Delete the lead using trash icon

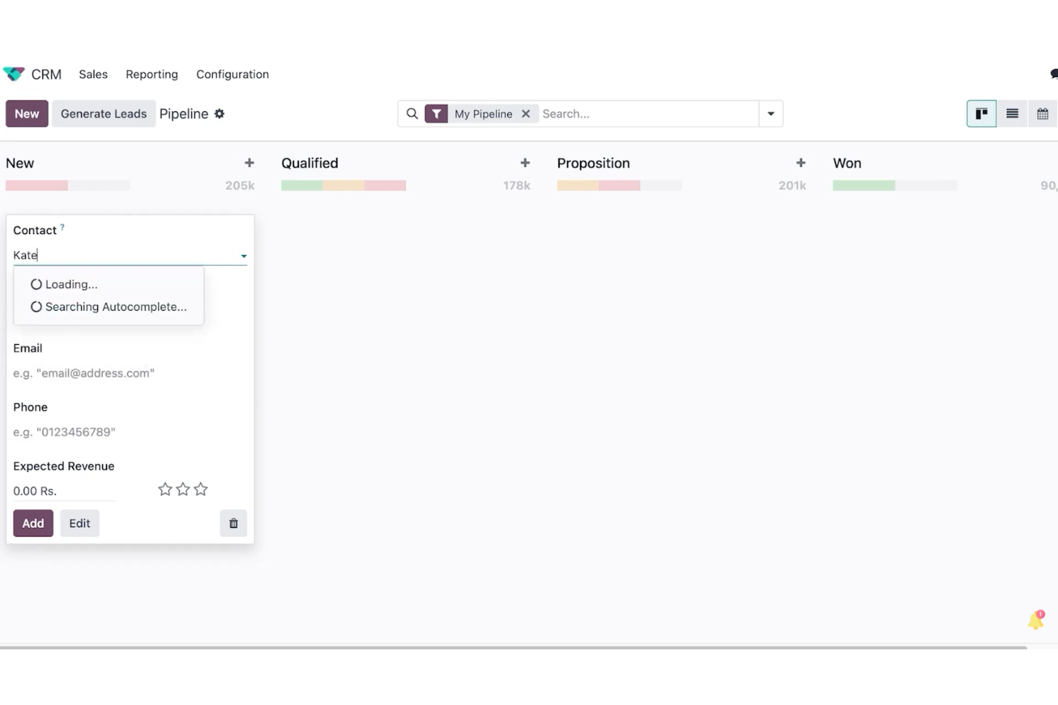click(233, 523)
